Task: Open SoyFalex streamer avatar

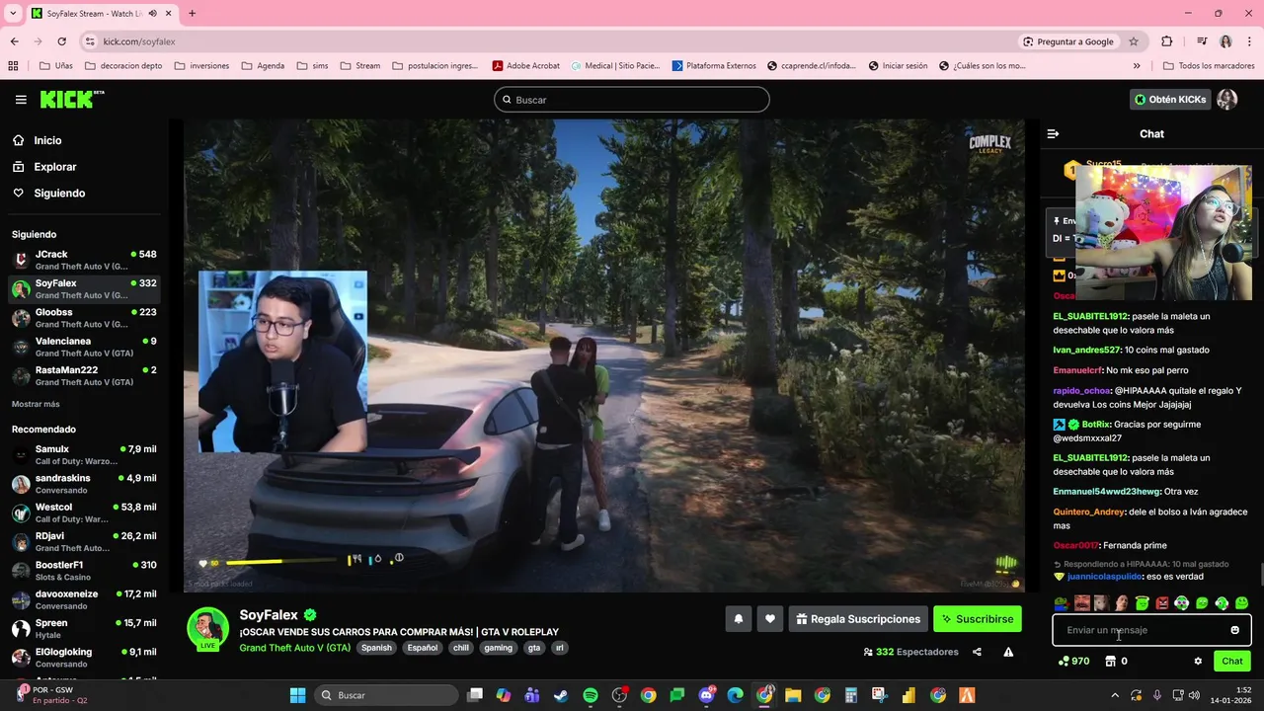Action: [208, 629]
